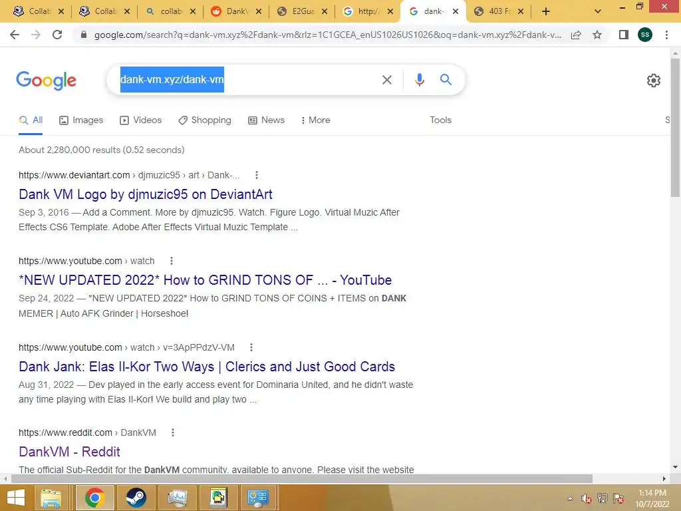Show Images results
This screenshot has height=511, width=681.
coord(81,120)
